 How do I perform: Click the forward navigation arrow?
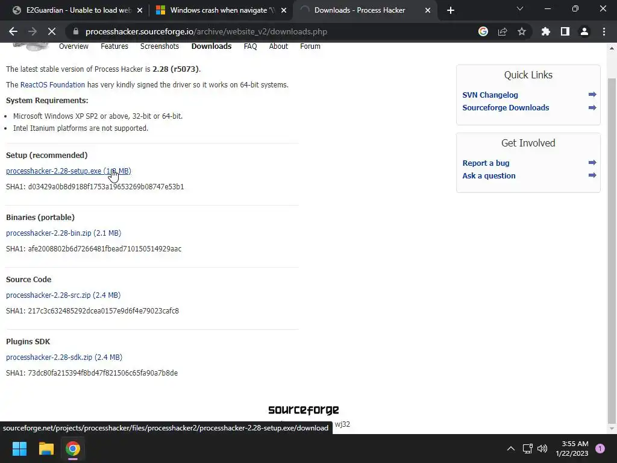coord(33,31)
